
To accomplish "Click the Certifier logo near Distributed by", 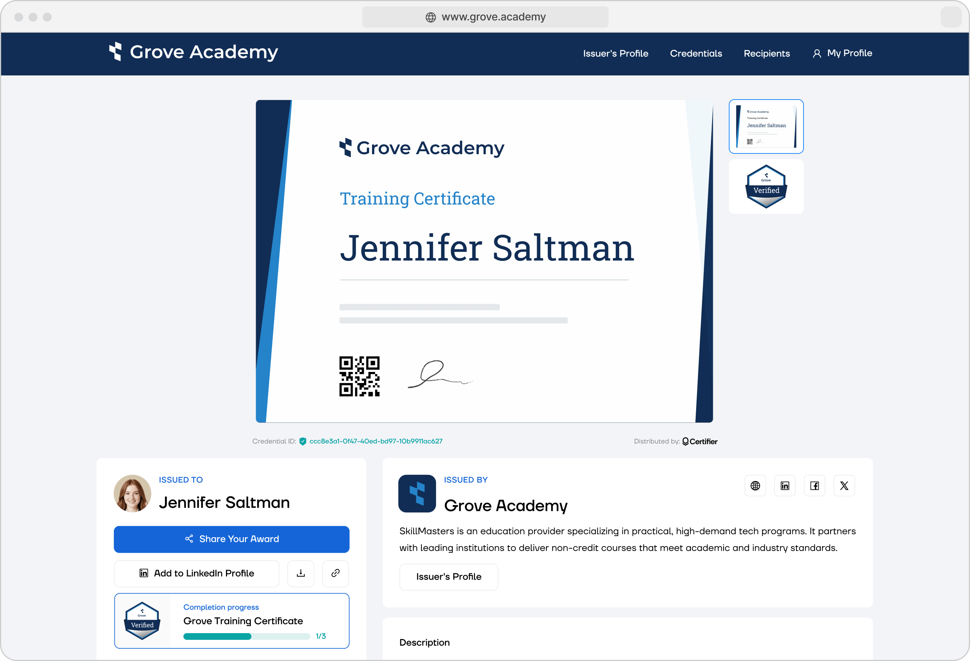I will 700,441.
